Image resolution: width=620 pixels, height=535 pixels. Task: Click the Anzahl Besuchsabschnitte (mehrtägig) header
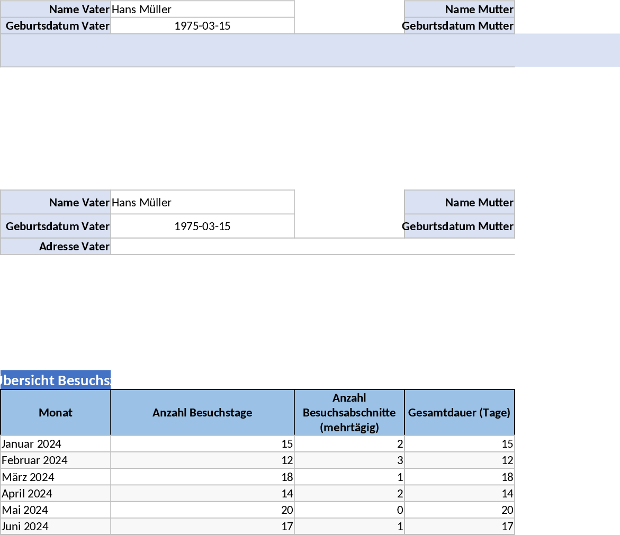[x=349, y=412]
